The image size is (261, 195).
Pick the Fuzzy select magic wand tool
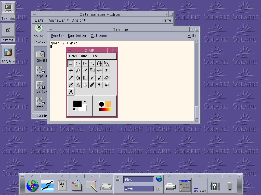point(92,63)
